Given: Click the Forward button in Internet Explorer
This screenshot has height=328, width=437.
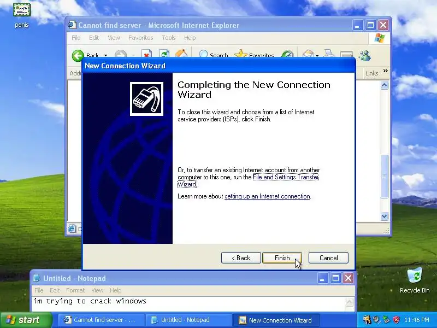Looking at the screenshot, I should tap(121, 54).
